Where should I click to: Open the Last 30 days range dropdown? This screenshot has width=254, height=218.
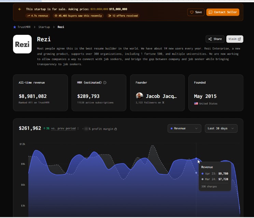coord(221,129)
